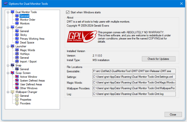Collapse the Swap Screen tree node

8,73
